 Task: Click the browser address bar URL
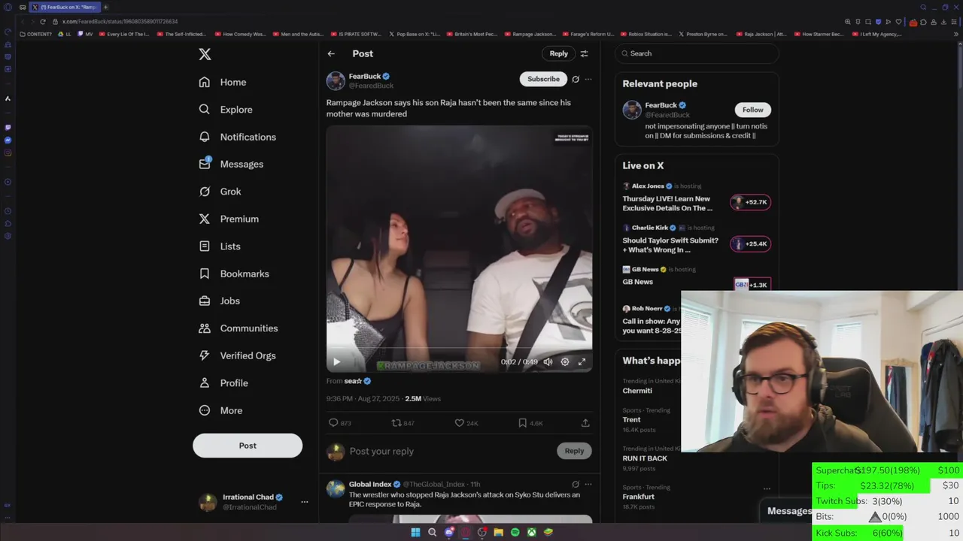pos(120,22)
